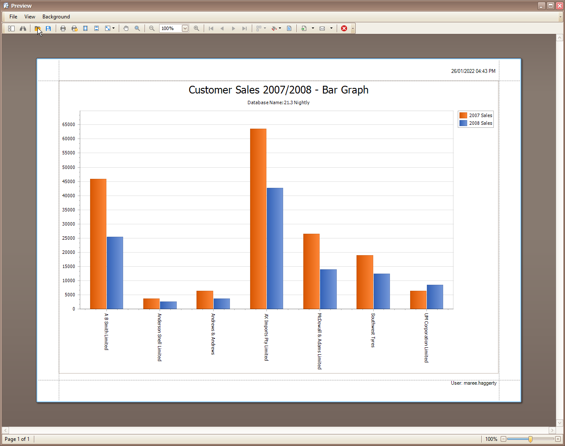Open toolbar options arrow beside the Exit icon
Viewport: 565px width, 446px height.
coord(353,28)
